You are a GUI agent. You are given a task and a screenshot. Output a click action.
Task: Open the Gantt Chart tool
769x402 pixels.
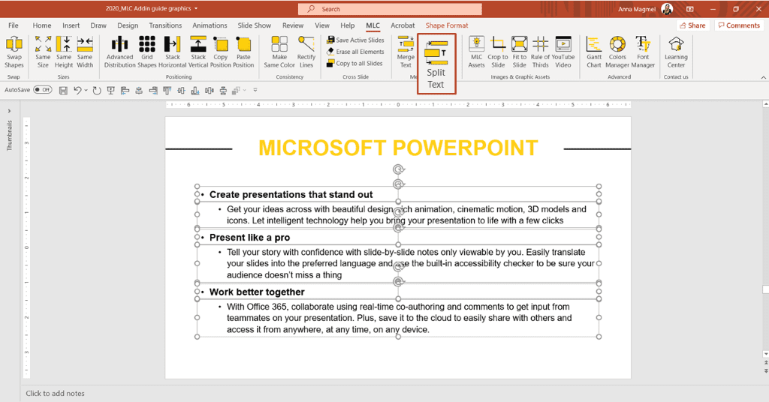pyautogui.click(x=594, y=52)
